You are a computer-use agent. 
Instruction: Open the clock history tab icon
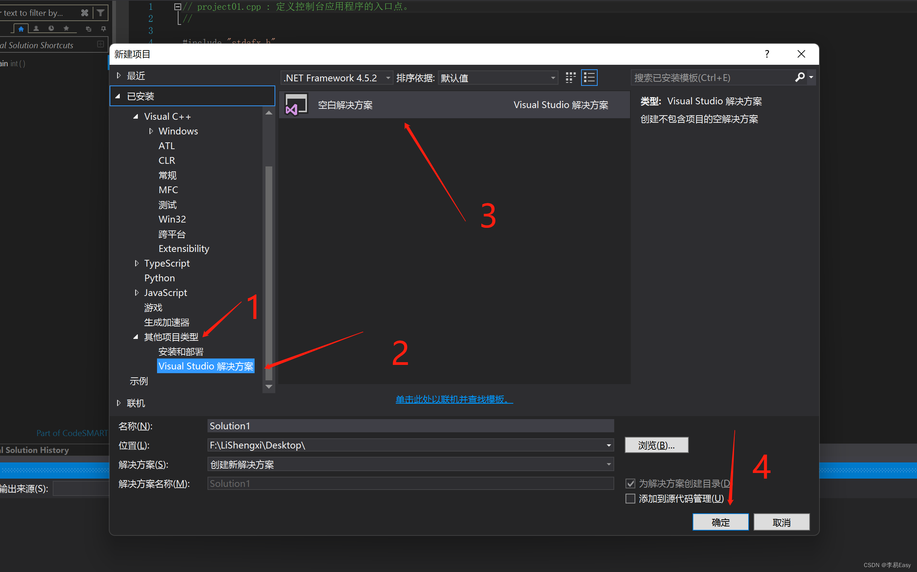click(x=51, y=29)
